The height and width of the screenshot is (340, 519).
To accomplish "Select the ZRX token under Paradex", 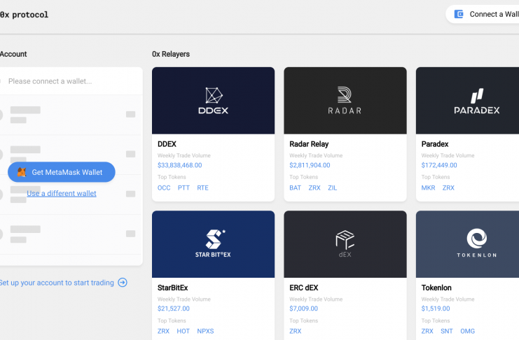I will [x=448, y=188].
